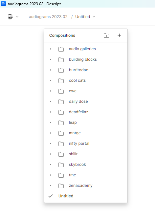Click the Descript app icon in title bar
The image size is (155, 222).
pyautogui.click(x=3, y=4)
